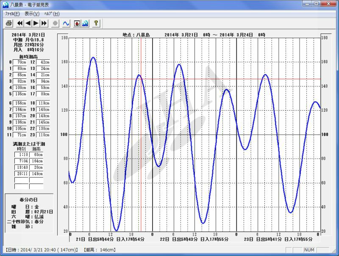Click the 地点：八景島 chart title
The width and height of the screenshot is (339, 256).
[136, 35]
